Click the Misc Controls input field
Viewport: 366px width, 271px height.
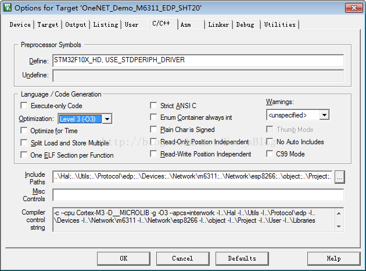[198, 195]
